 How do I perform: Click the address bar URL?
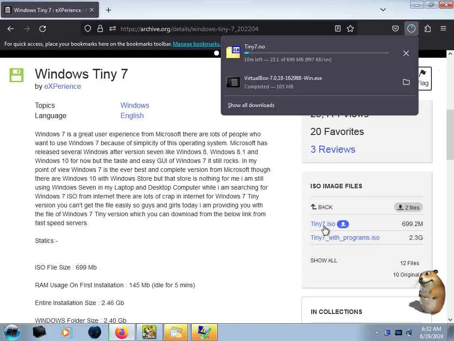point(189,29)
